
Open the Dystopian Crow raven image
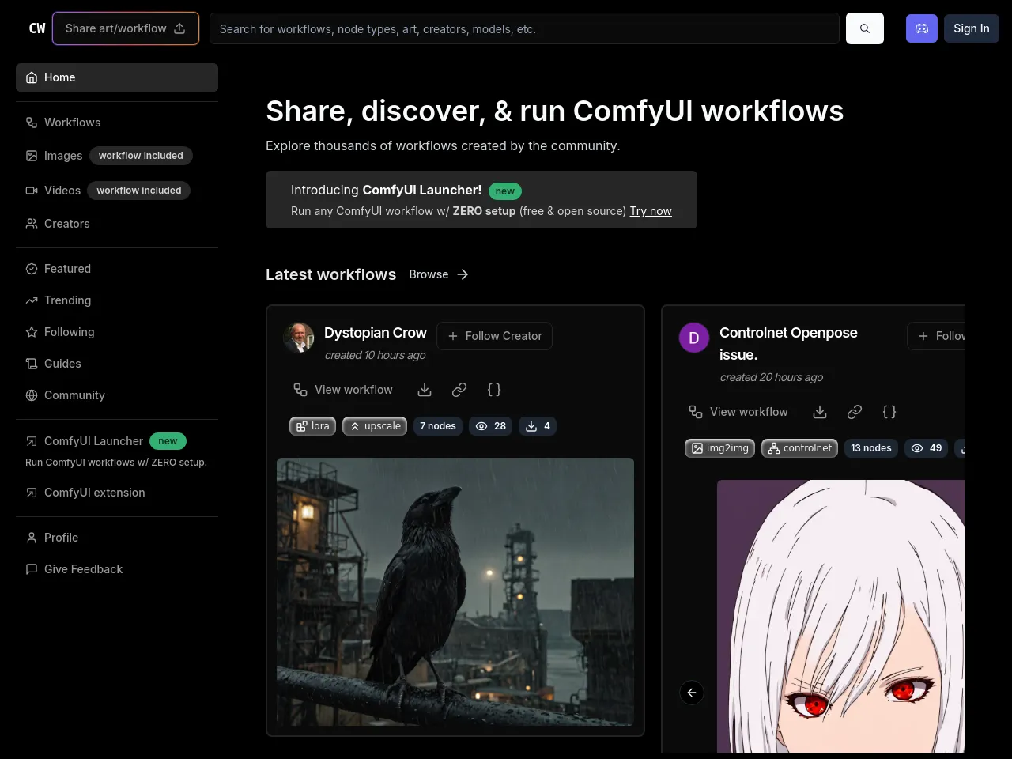pyautogui.click(x=455, y=591)
